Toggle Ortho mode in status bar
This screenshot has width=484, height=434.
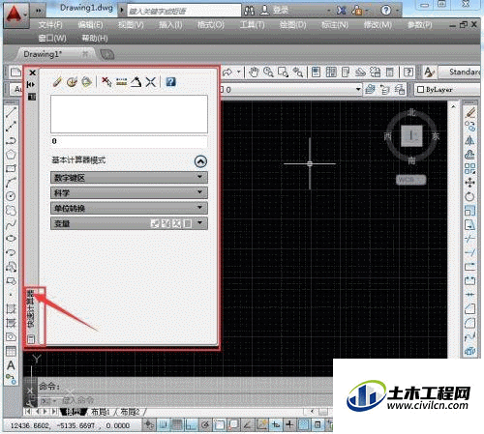pos(191,425)
